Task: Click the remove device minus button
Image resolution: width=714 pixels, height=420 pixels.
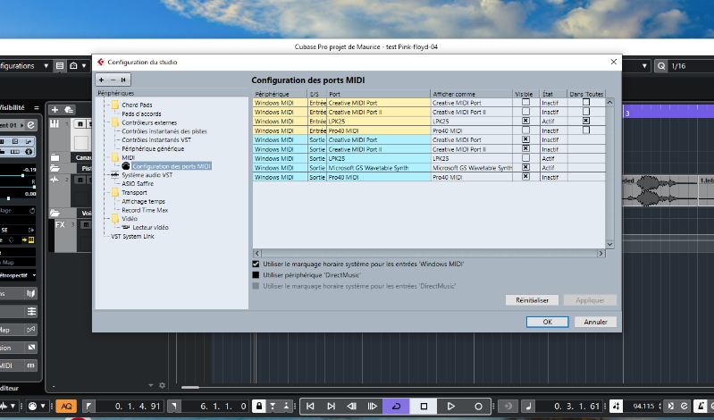Action: pos(113,80)
